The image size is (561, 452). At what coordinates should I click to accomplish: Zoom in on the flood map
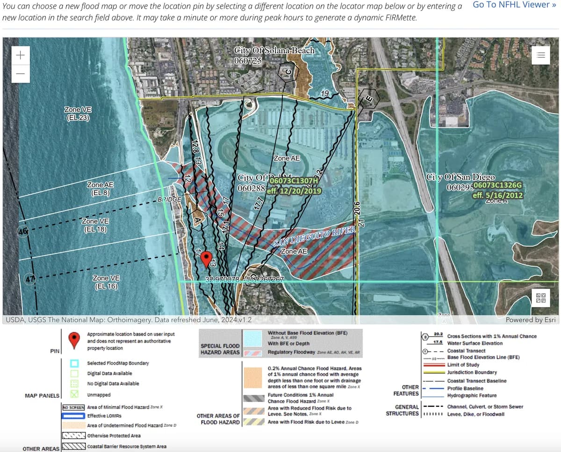(x=20, y=55)
